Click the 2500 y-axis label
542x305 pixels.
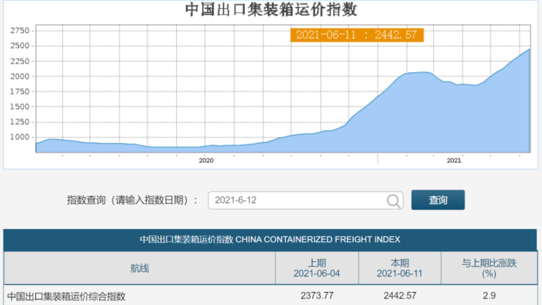click(20, 46)
